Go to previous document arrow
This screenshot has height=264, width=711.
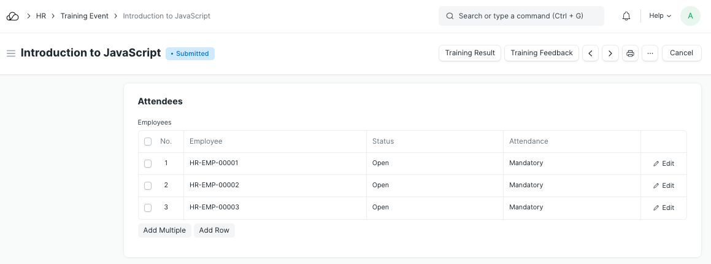pos(590,53)
